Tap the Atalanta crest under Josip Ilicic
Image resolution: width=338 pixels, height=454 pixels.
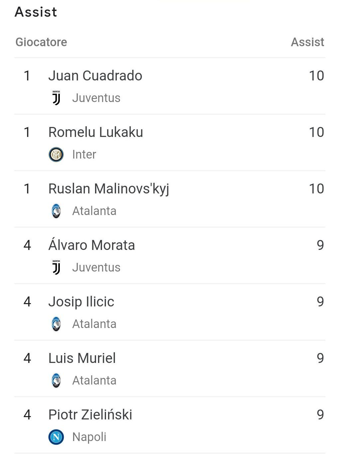(56, 324)
